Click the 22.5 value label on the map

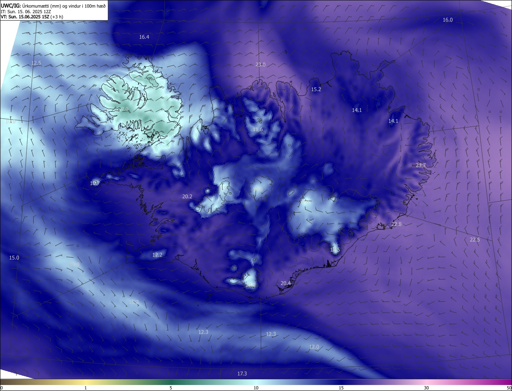coord(475,240)
